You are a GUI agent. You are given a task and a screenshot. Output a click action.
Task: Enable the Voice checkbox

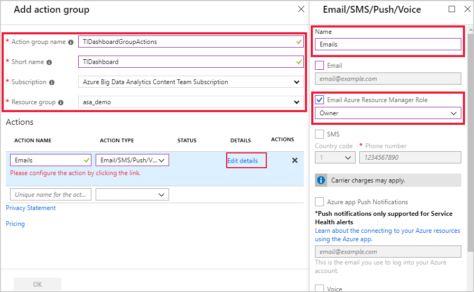[319, 288]
